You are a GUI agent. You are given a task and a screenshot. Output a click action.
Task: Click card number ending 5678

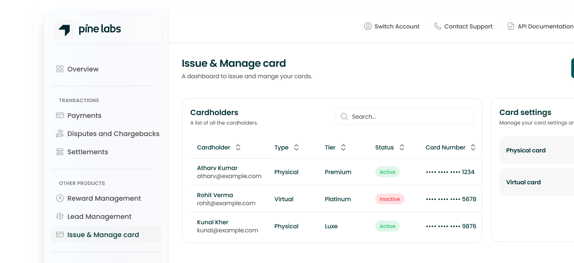tap(451, 199)
